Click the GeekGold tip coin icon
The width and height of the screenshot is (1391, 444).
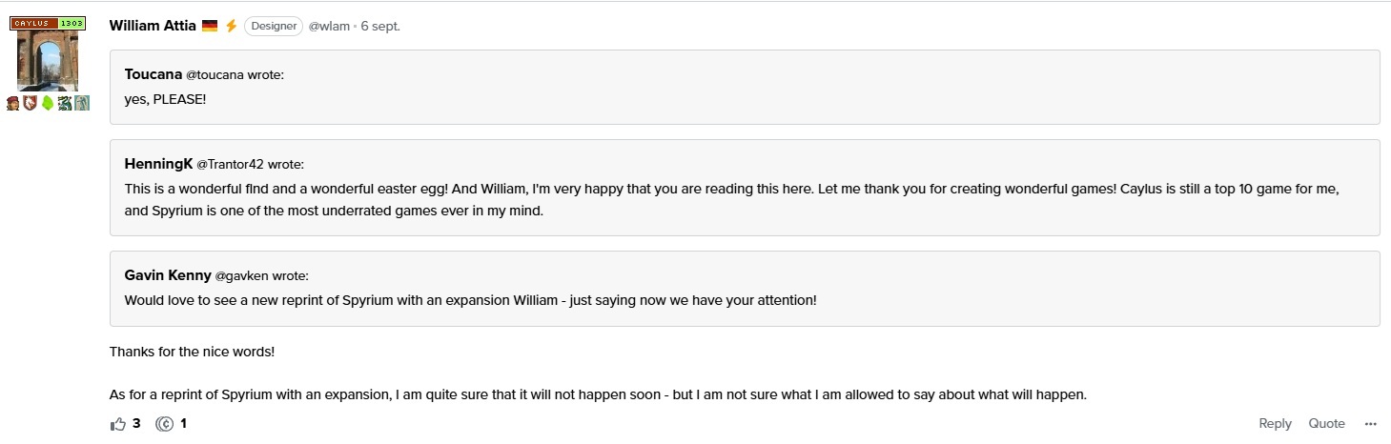[165, 424]
